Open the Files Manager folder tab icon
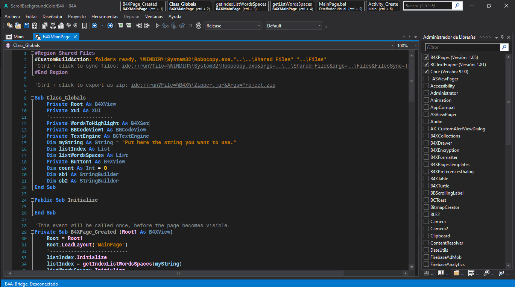The image size is (515, 287). (456, 273)
